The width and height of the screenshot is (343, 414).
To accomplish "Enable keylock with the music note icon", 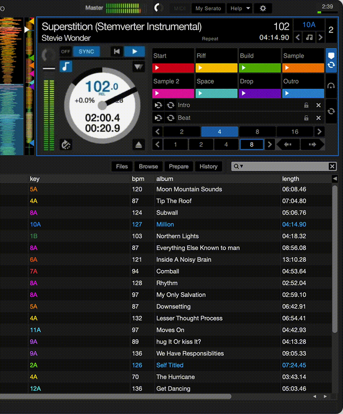I will (x=66, y=67).
